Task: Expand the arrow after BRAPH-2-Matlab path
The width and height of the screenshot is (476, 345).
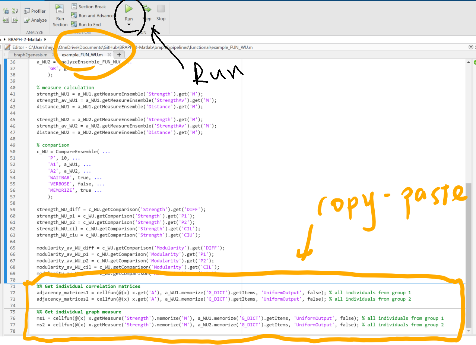Action: tap(45, 39)
